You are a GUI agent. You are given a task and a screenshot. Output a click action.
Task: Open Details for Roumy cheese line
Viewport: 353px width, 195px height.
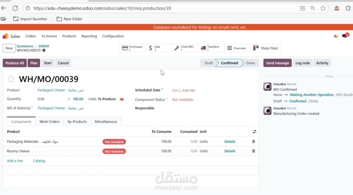(230, 151)
